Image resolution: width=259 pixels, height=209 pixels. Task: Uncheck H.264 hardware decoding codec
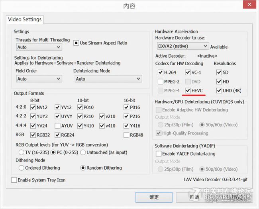coord(161,72)
